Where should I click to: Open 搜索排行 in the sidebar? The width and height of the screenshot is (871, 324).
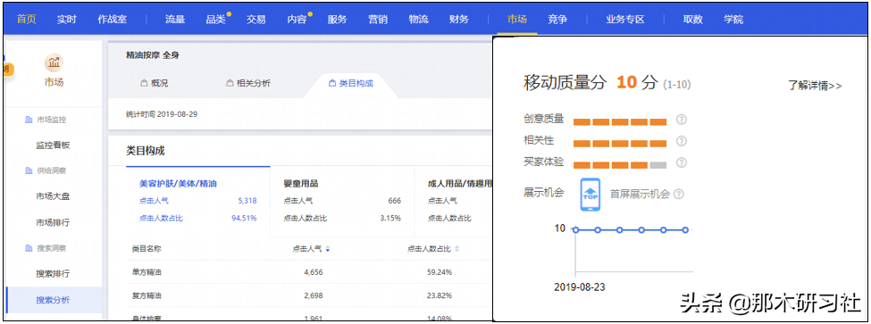53,273
